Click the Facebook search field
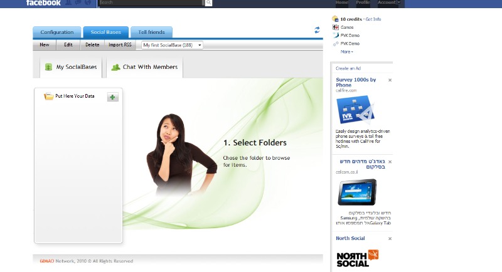 point(151,3)
